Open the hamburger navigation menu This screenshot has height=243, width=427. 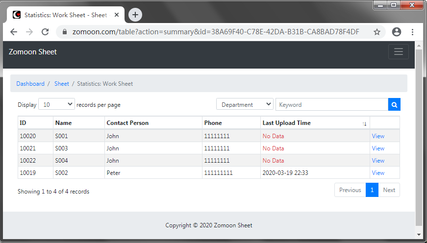click(398, 52)
